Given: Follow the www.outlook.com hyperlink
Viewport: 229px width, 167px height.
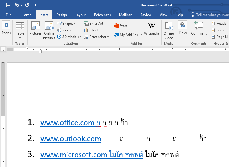Looking at the screenshot, I should point(71,139).
